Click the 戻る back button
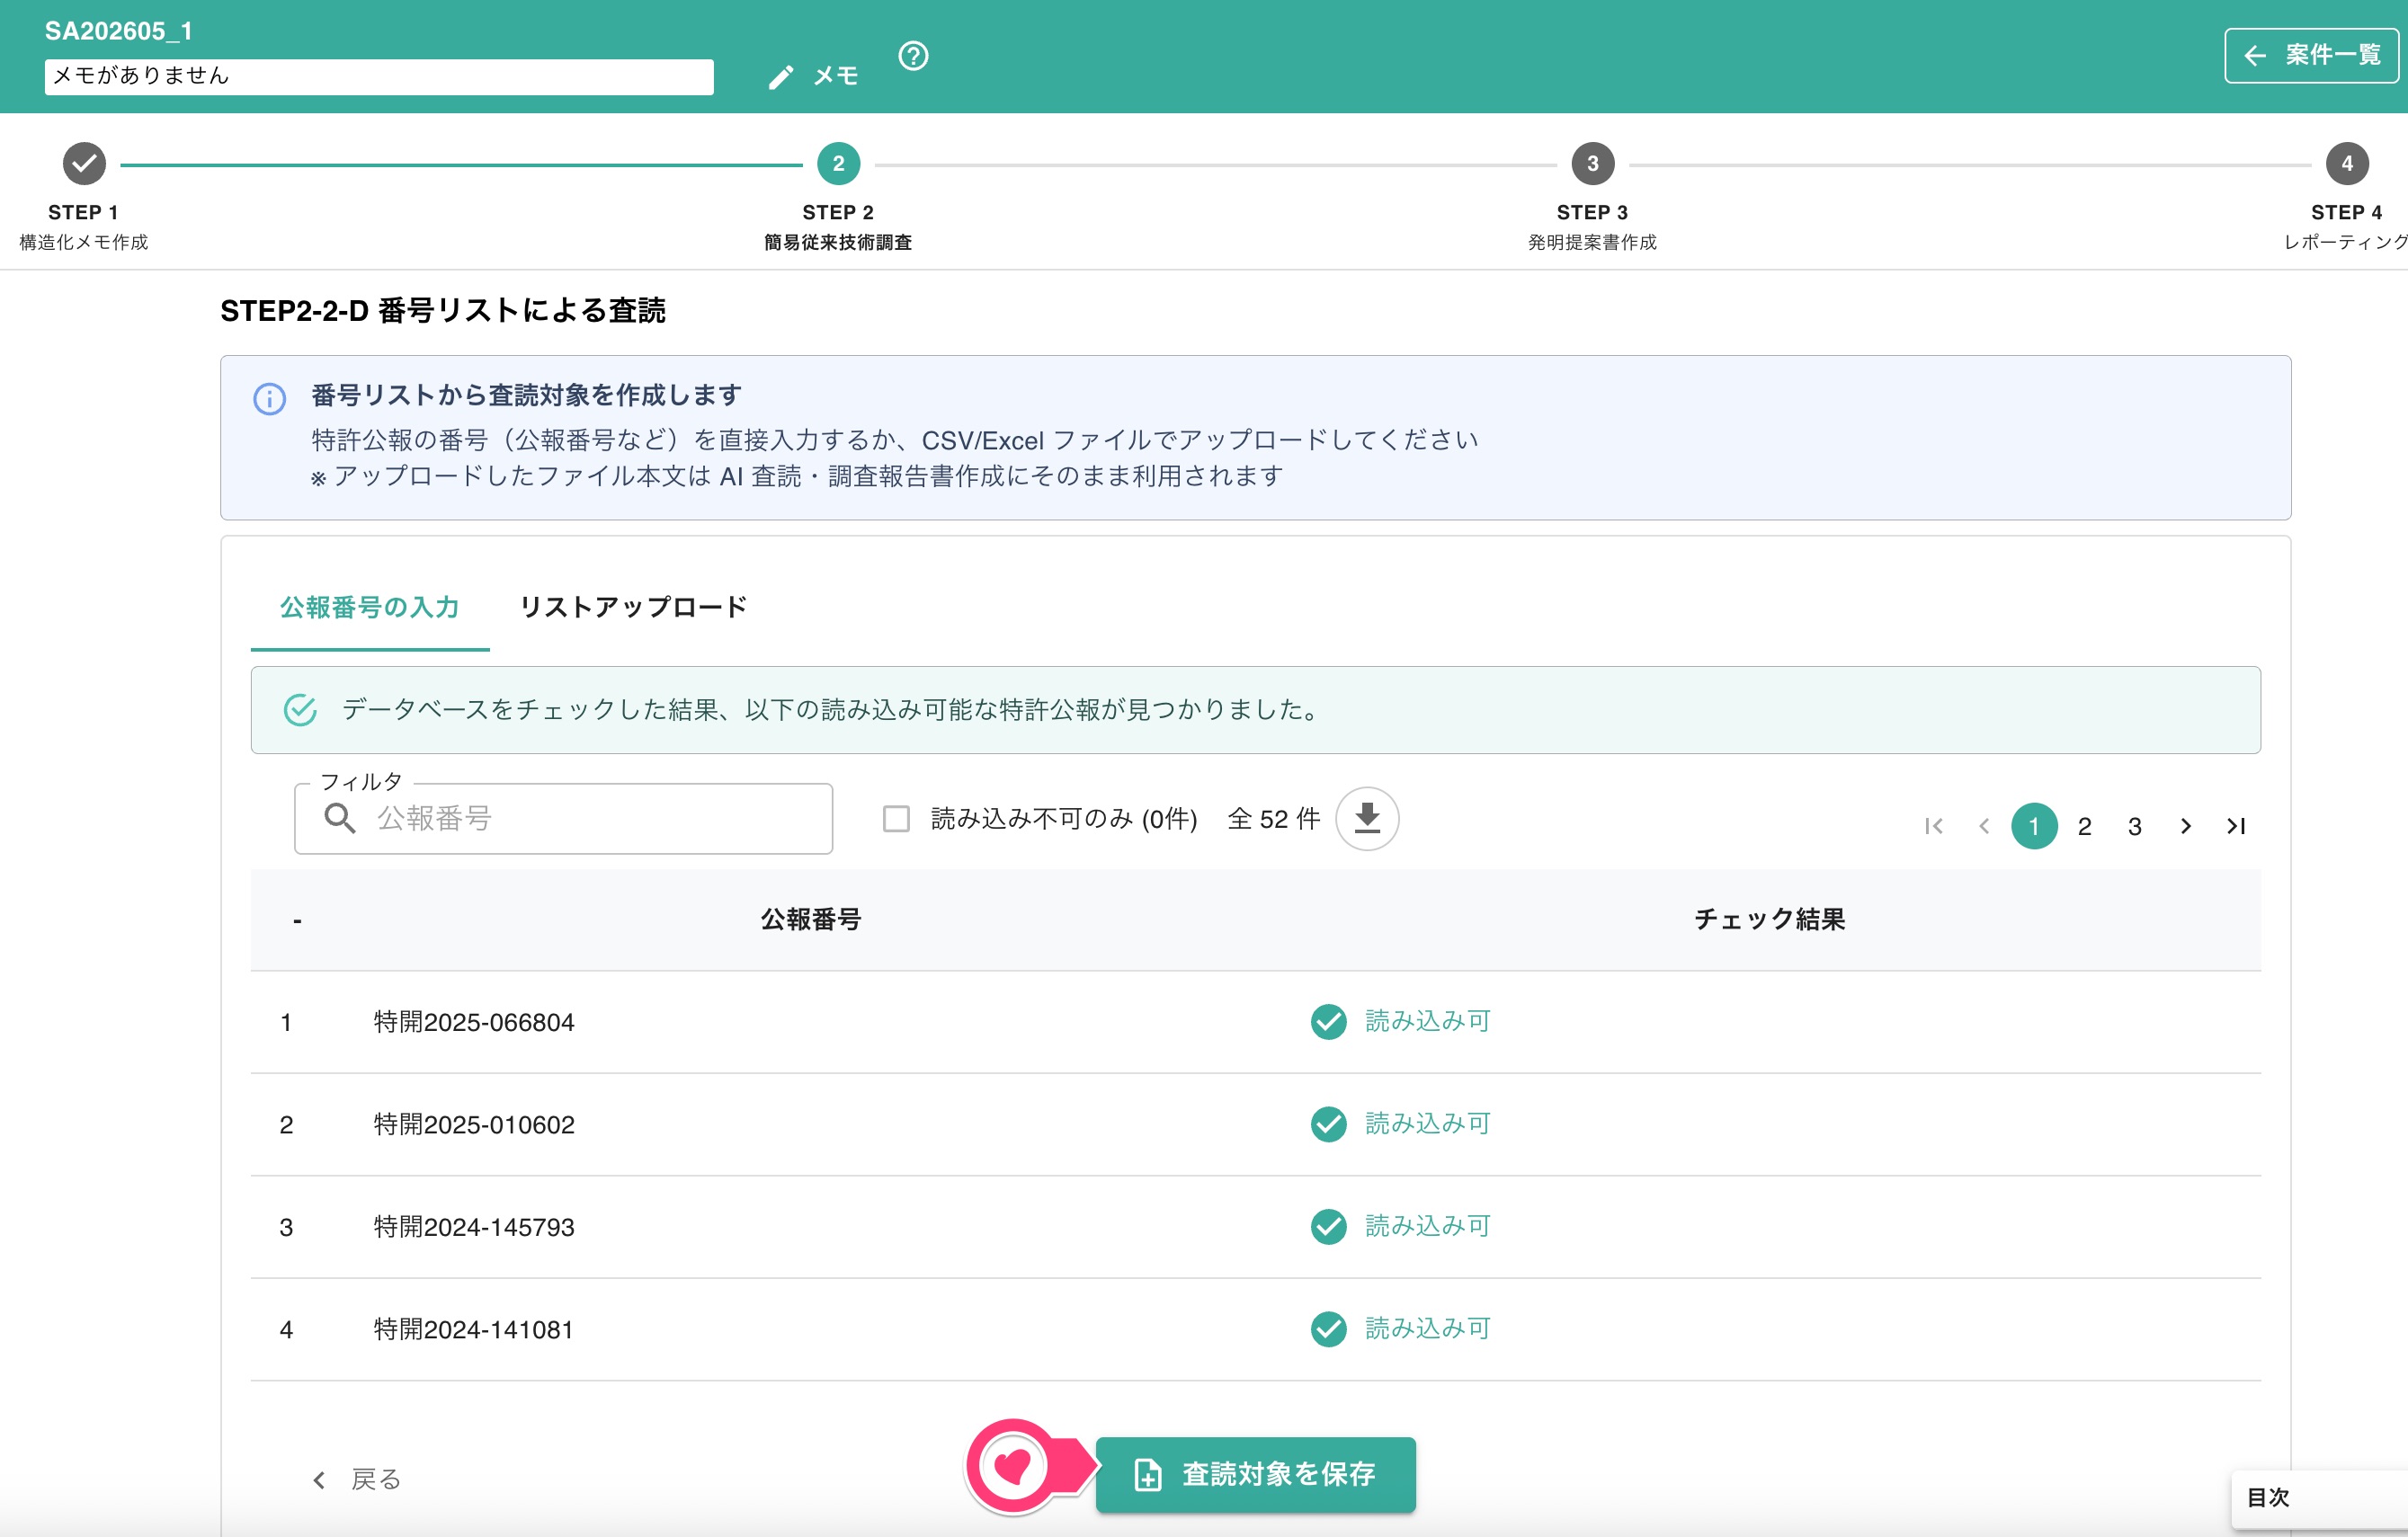The image size is (2408, 1537). click(x=356, y=1479)
